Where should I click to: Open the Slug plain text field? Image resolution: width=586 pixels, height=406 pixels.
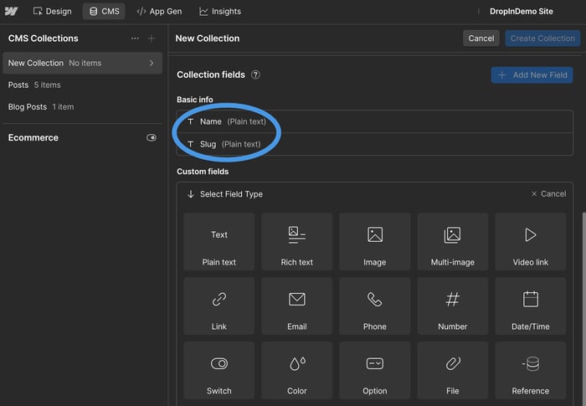click(374, 144)
